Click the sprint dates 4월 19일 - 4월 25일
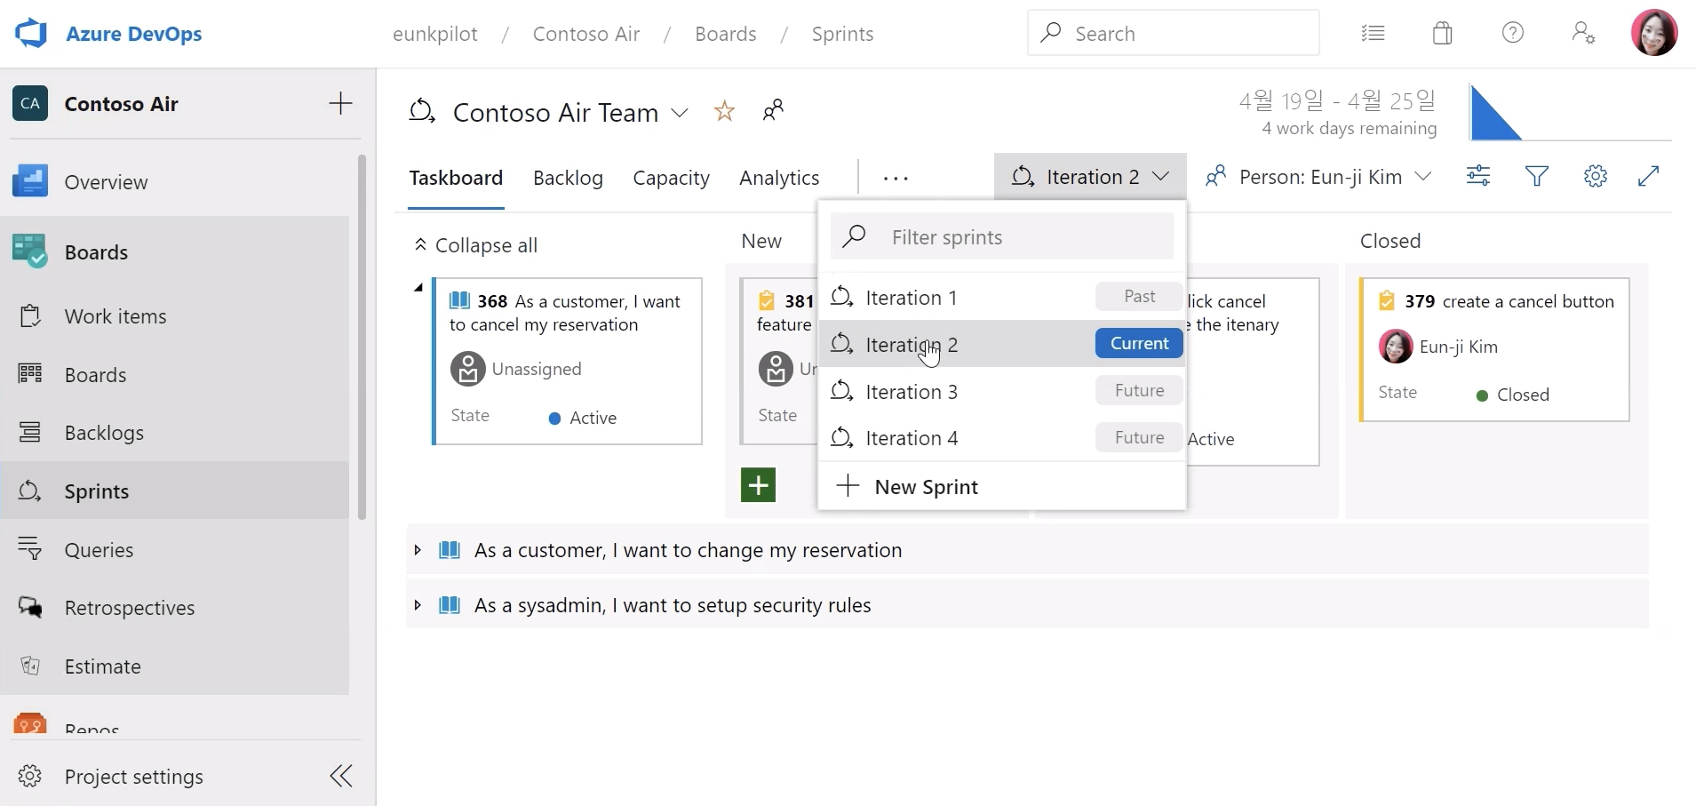 coord(1338,100)
